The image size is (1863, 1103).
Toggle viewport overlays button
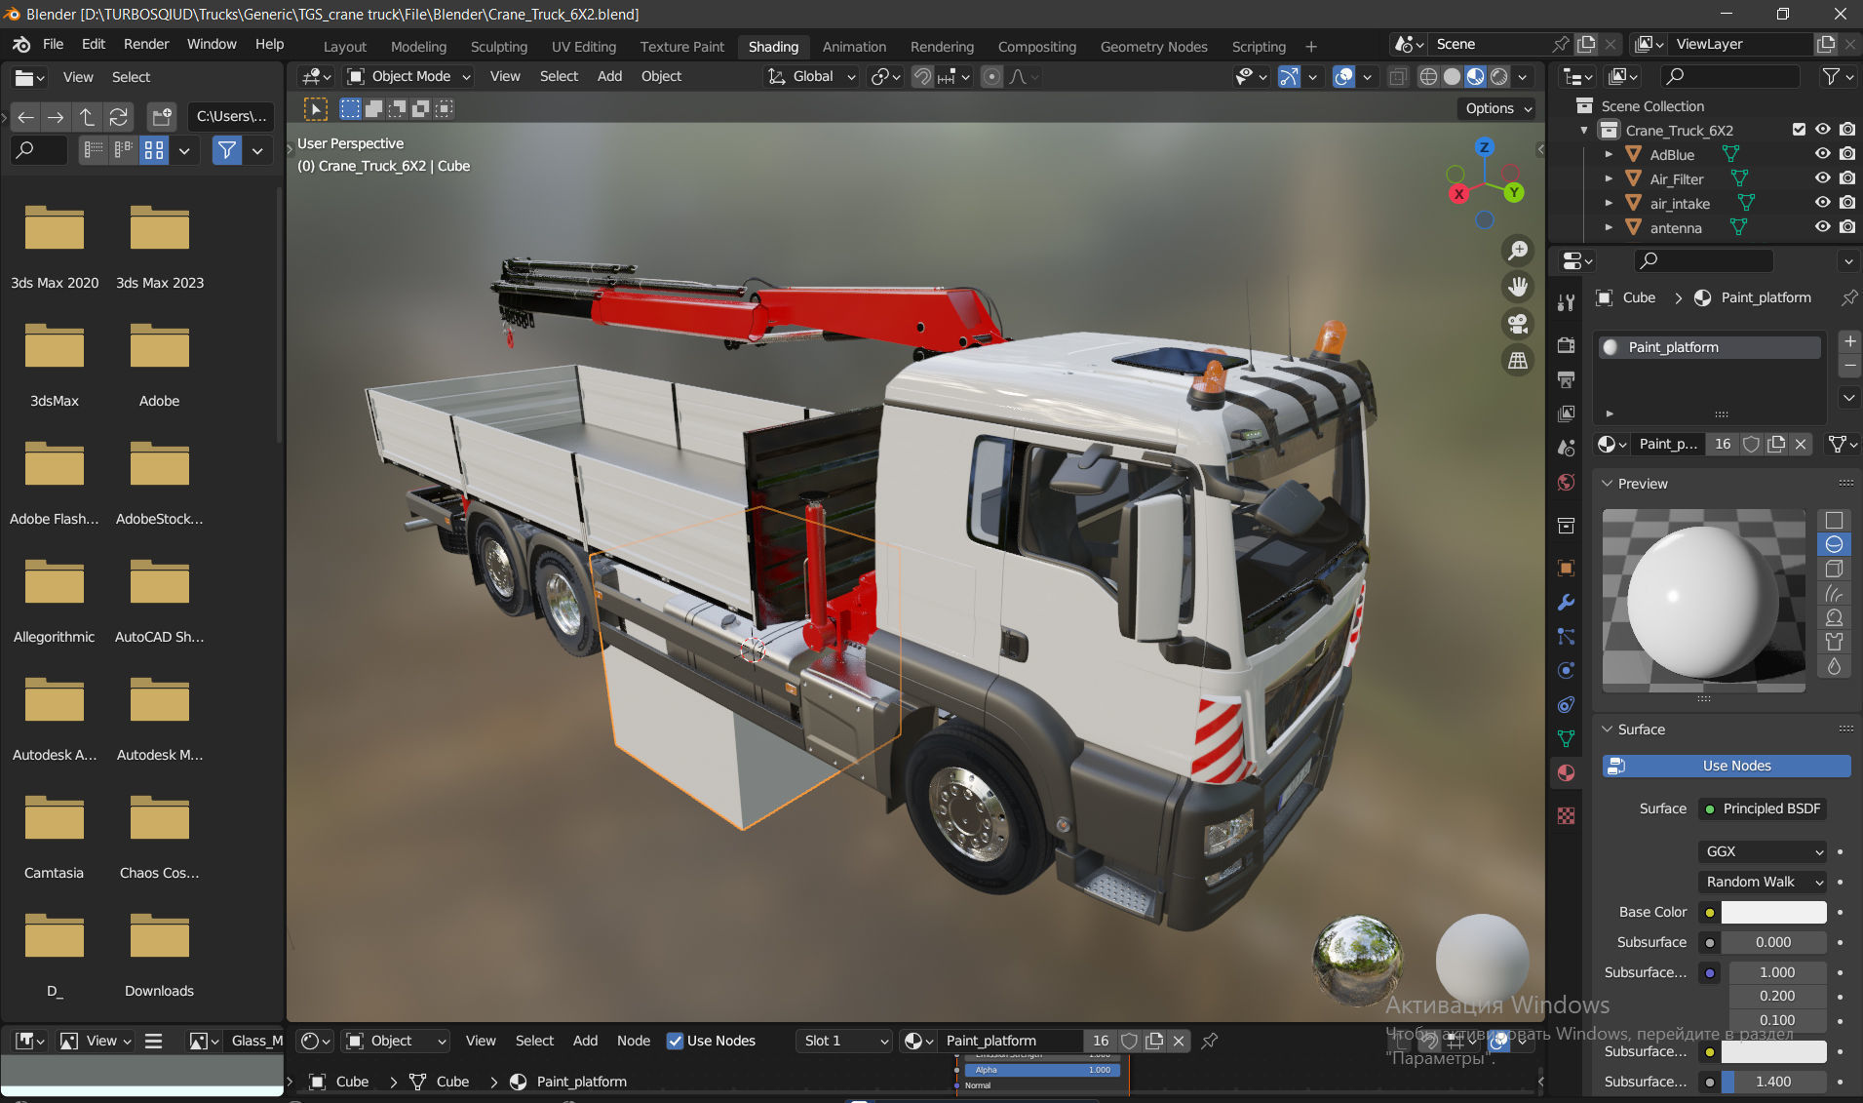(1343, 77)
